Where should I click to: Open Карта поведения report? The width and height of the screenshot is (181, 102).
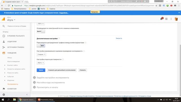[14, 61]
